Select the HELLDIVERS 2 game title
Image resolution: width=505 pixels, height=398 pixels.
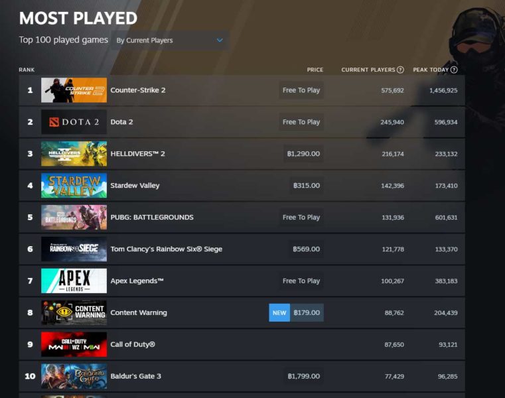tap(137, 154)
